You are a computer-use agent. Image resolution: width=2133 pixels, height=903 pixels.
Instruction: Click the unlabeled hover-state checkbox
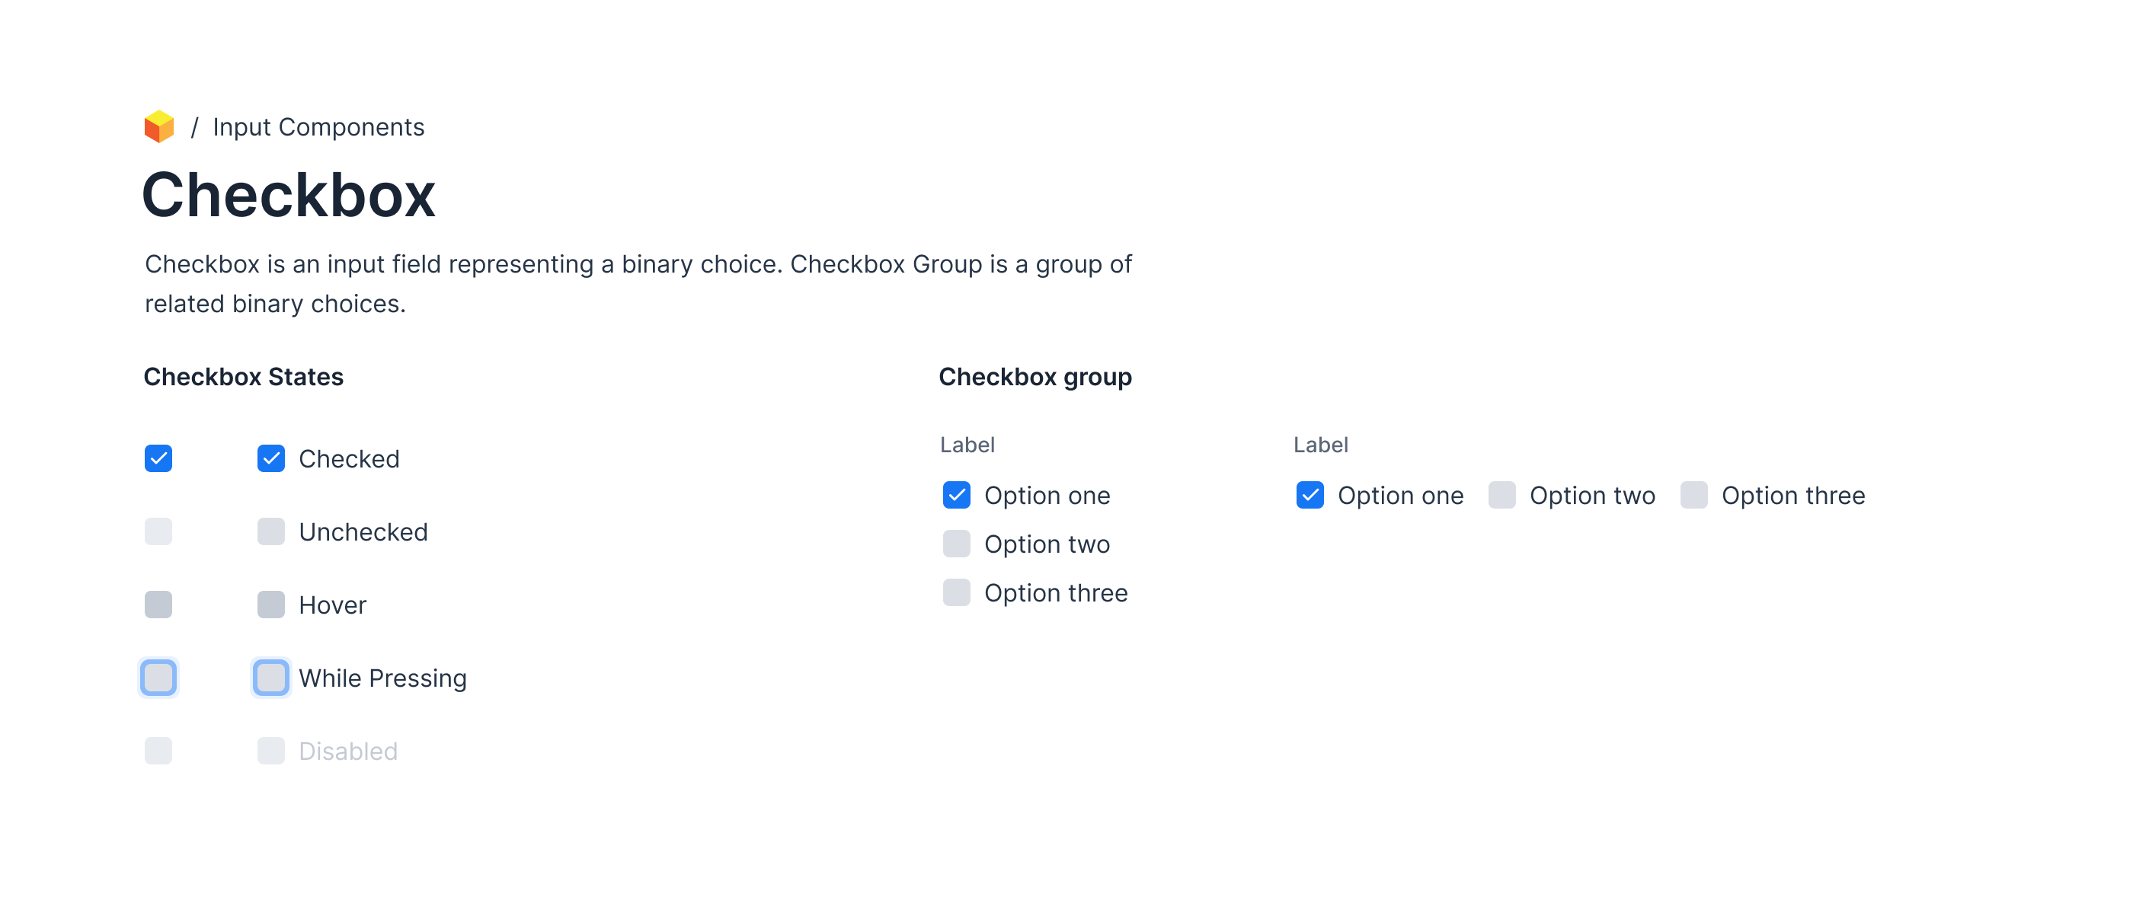[x=158, y=605]
